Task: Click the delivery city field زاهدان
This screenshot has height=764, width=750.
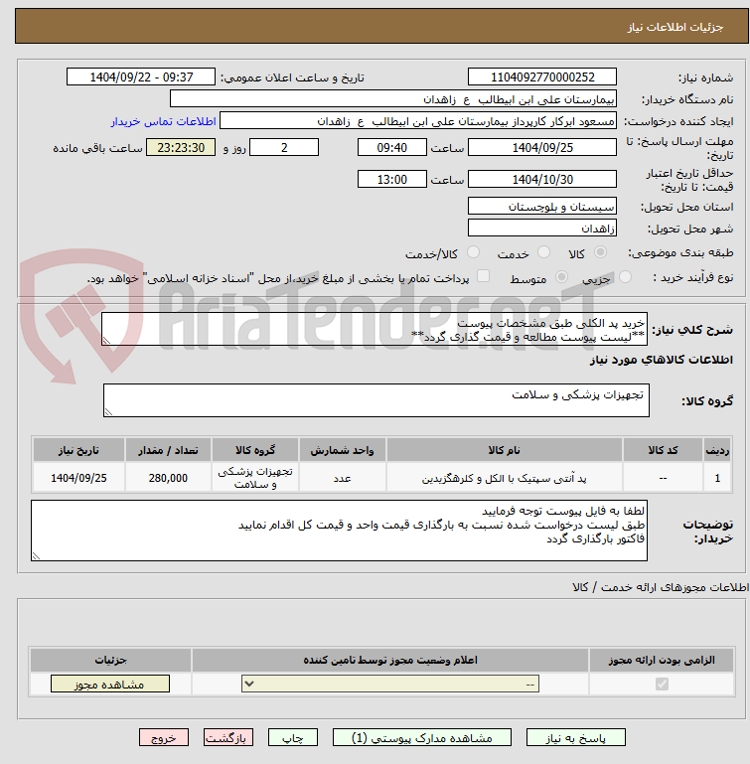Action: tap(542, 229)
